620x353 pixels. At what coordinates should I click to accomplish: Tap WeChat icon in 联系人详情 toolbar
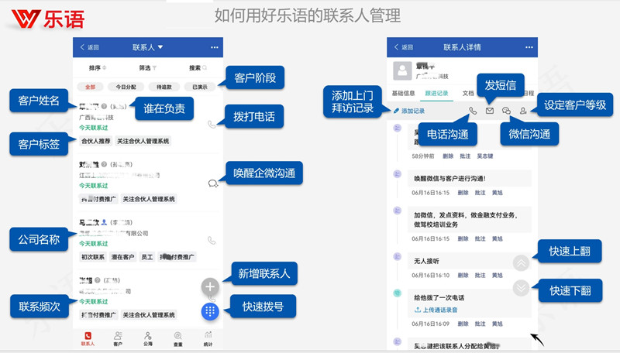(506, 111)
